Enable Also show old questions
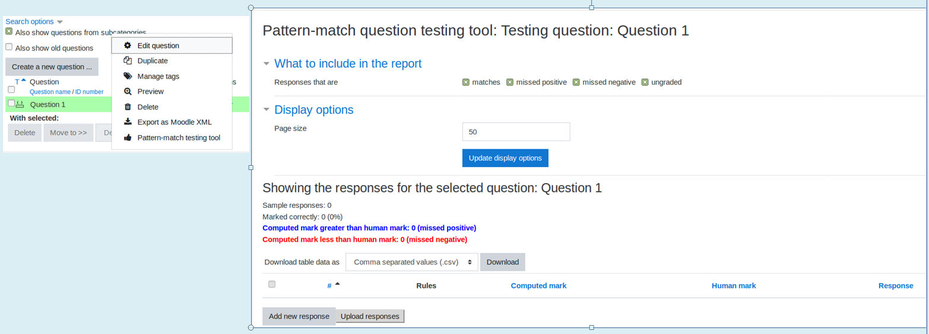929x334 pixels. pyautogui.click(x=9, y=47)
